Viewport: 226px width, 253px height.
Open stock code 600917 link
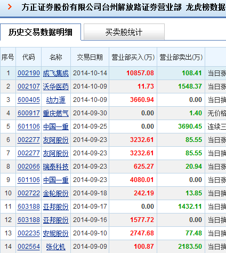(29, 113)
